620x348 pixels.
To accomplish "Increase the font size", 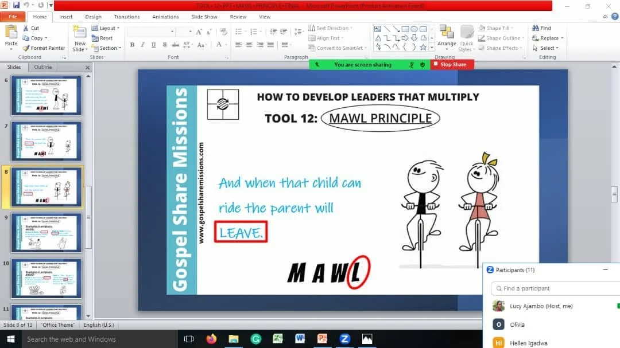I will (x=199, y=32).
